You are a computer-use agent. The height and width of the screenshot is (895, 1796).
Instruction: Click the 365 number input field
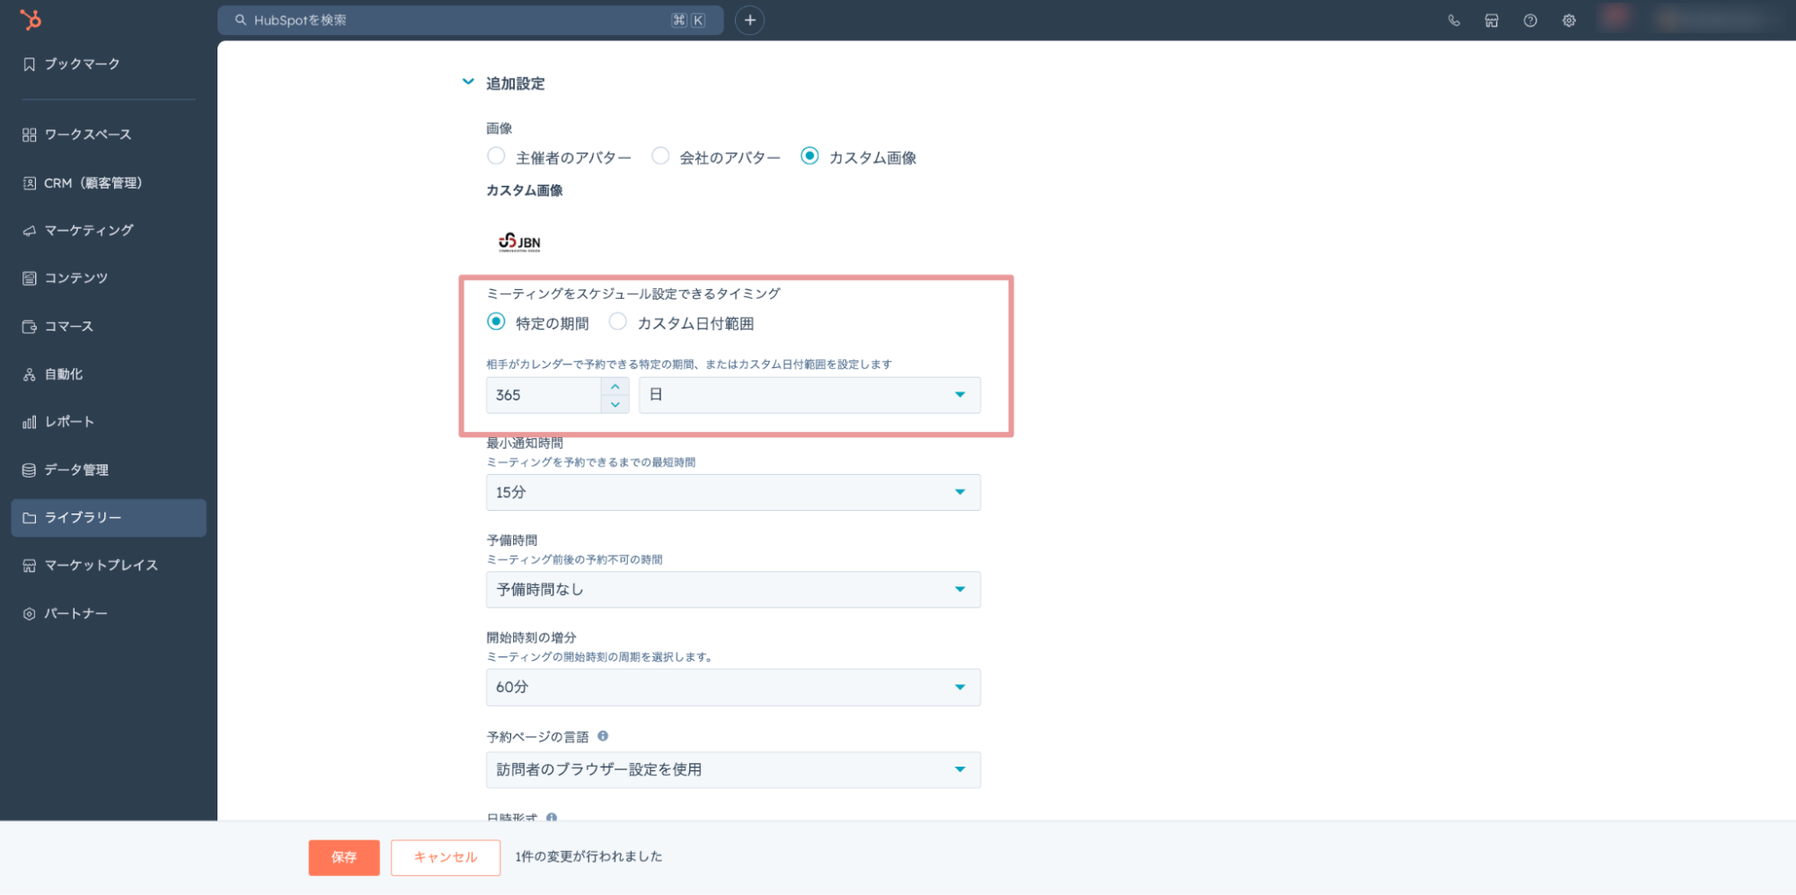click(x=544, y=395)
